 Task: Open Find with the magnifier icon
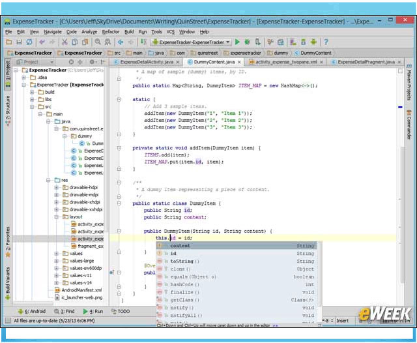(98, 42)
